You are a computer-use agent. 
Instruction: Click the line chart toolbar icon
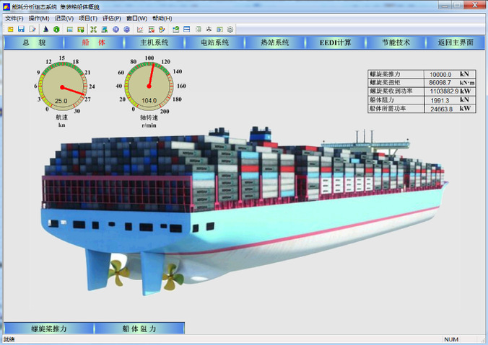(x=140, y=29)
